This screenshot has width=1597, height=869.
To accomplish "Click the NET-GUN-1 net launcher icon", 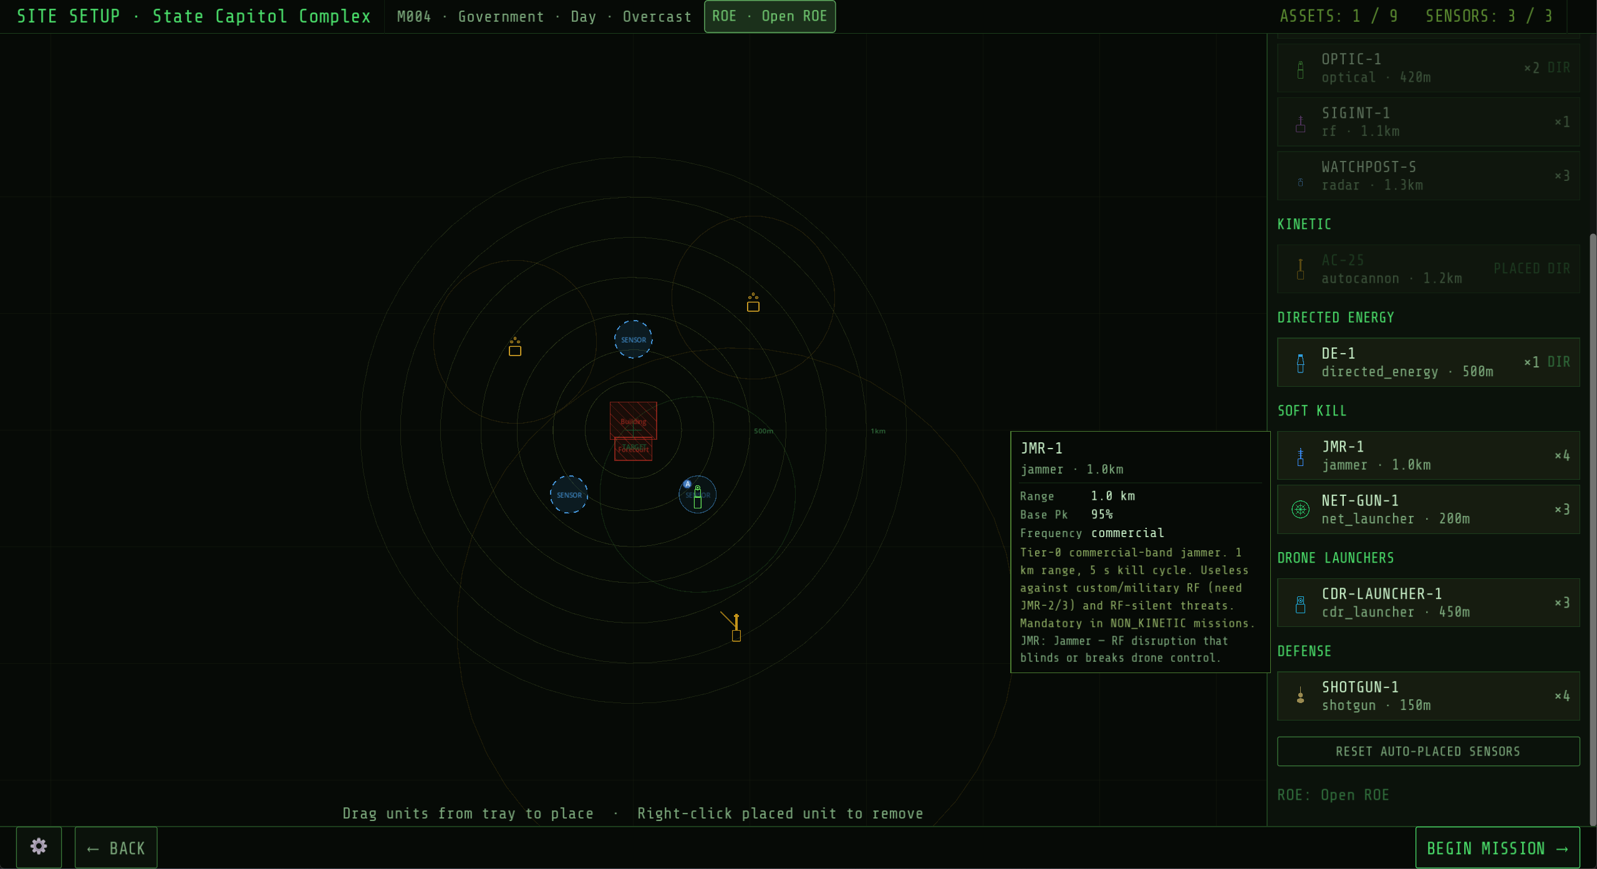I will [1300, 509].
